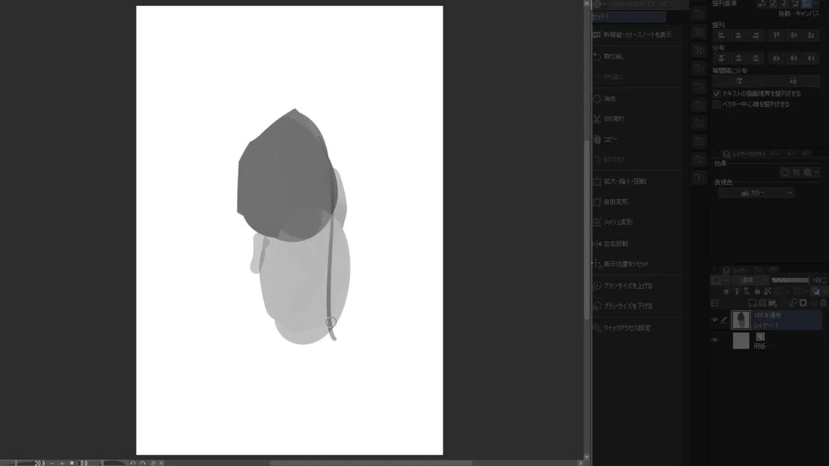Toggle set as draft layer icon

(x=747, y=291)
